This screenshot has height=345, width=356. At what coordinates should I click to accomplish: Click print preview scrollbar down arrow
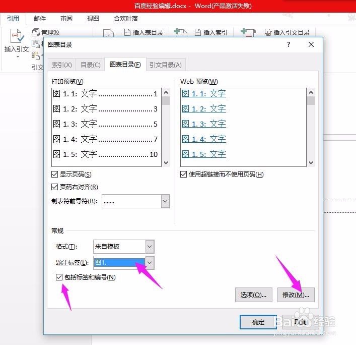click(166, 163)
